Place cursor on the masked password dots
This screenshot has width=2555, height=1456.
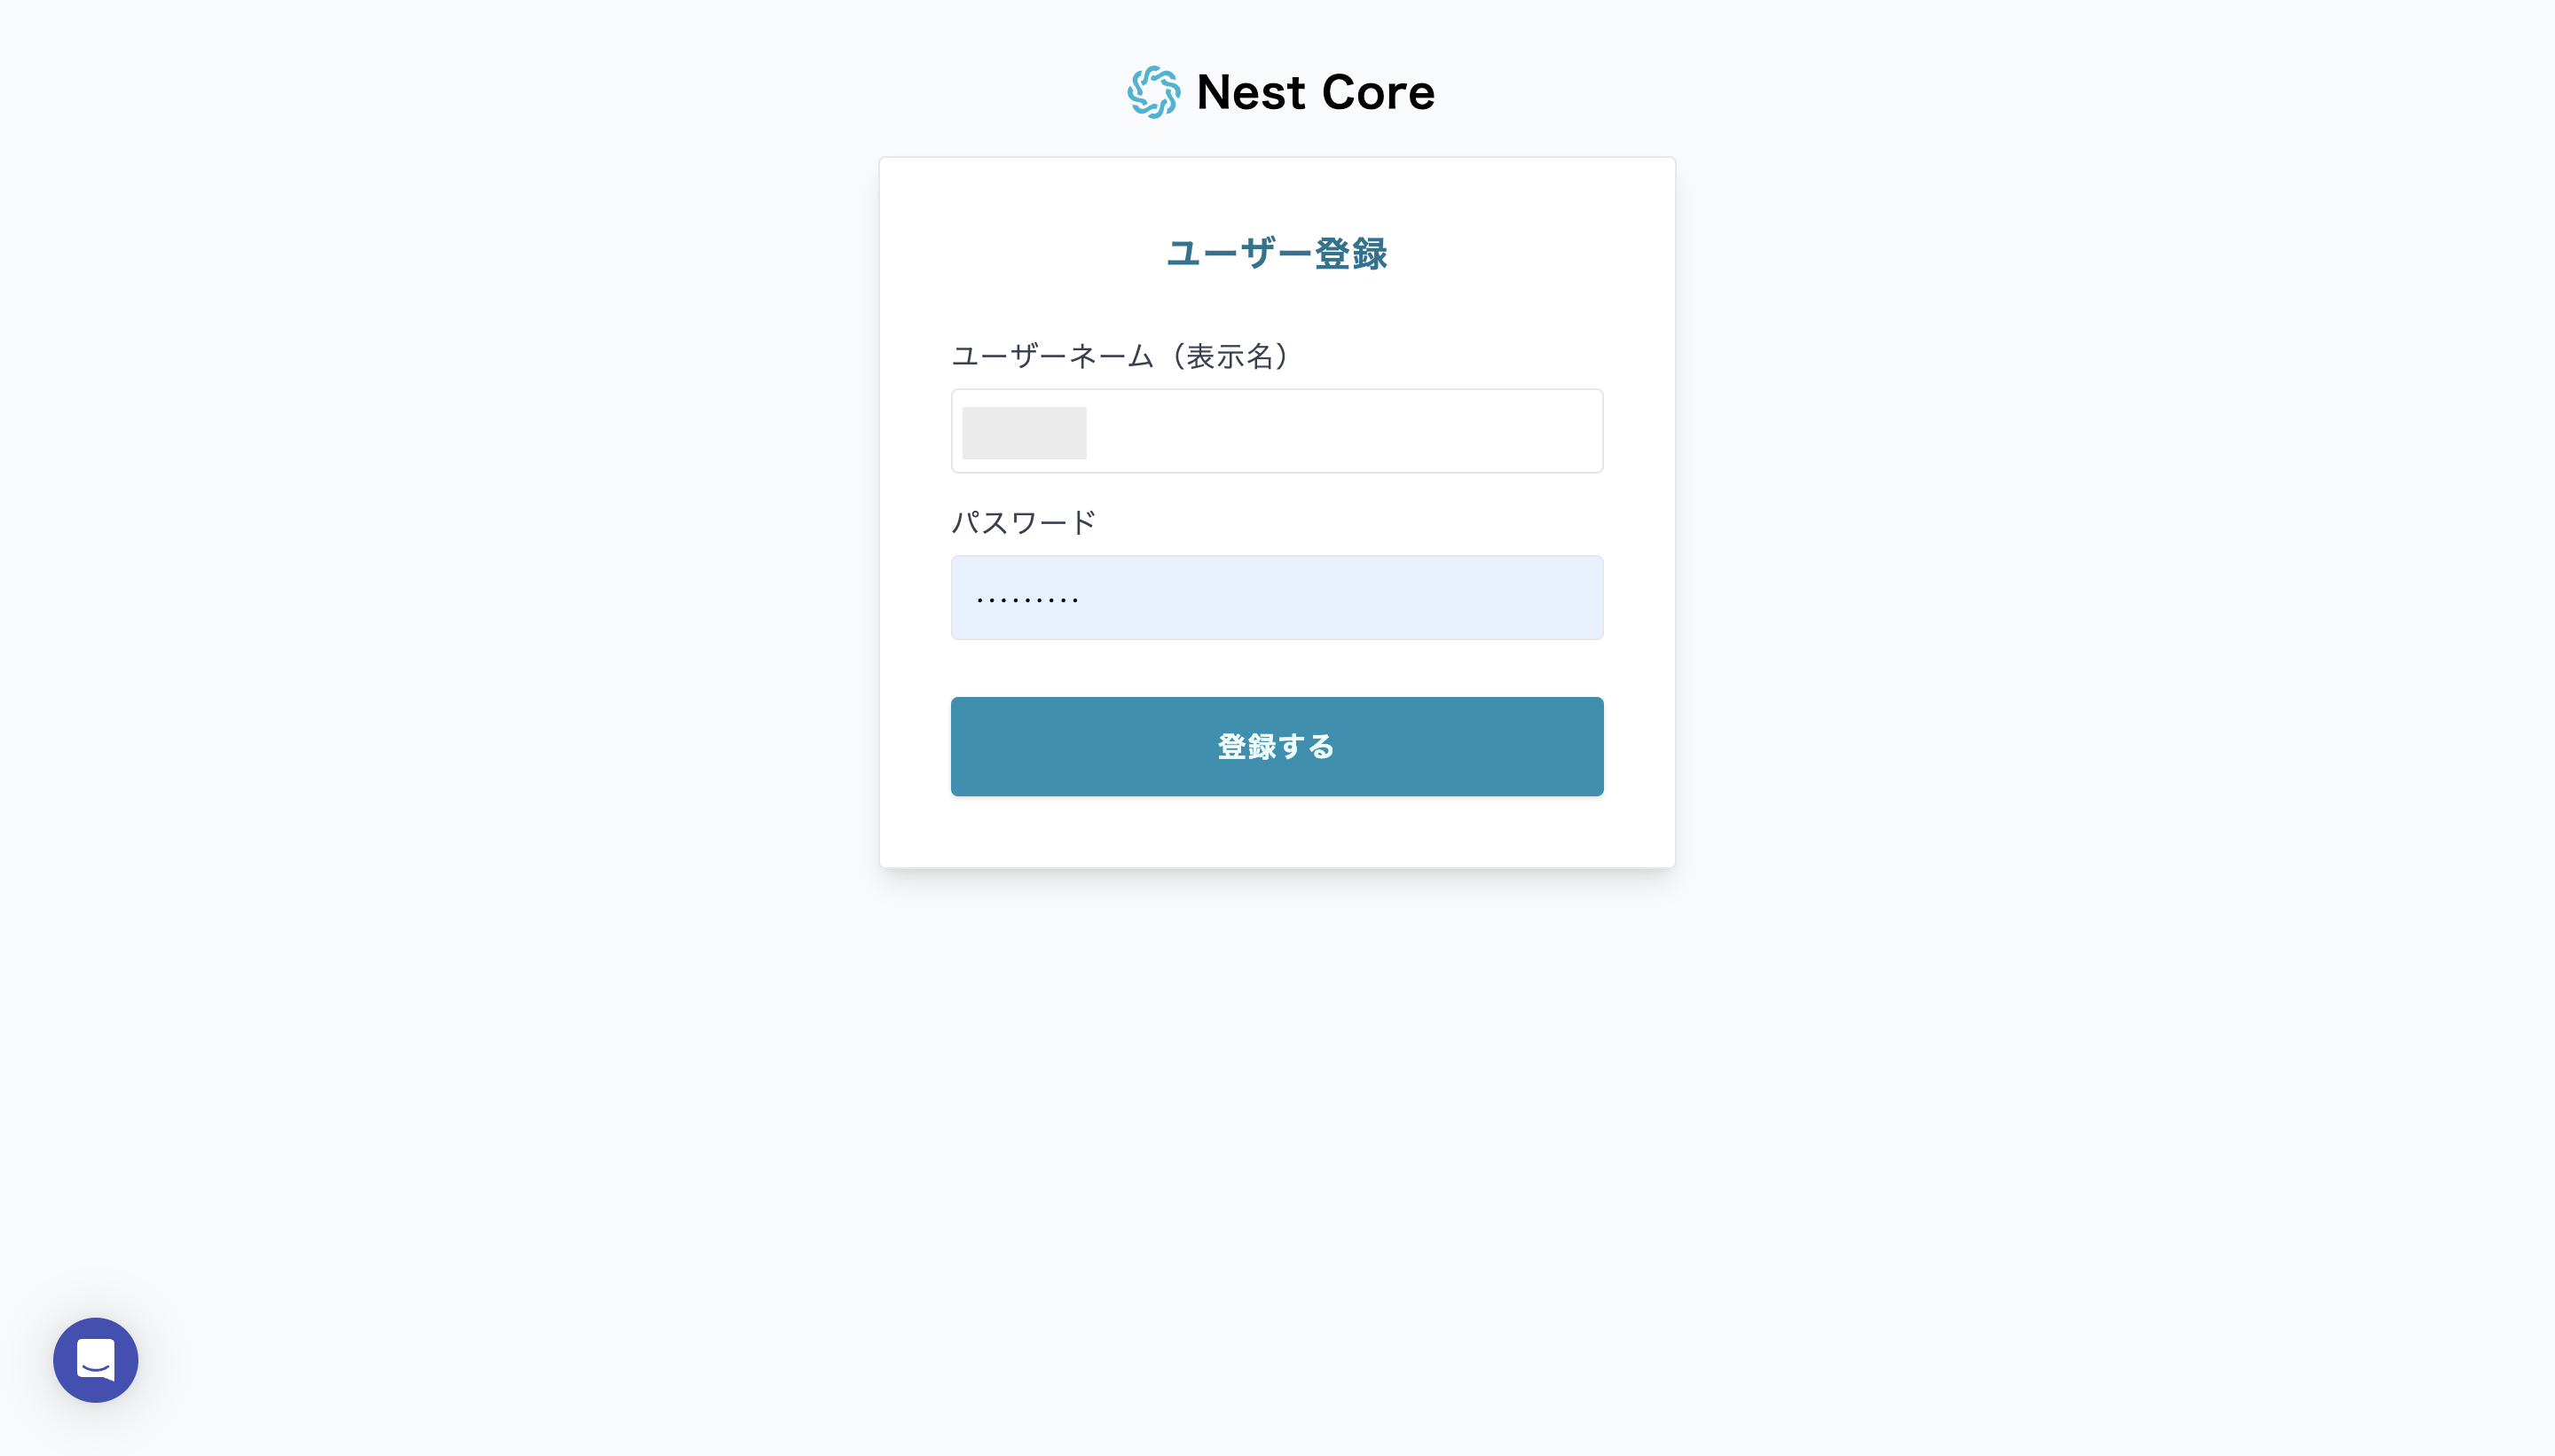1027,600
